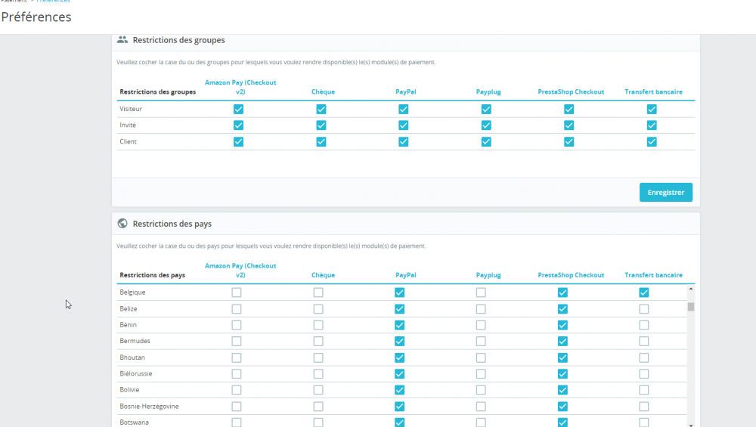Click the countries list scrollbar thumb

[x=691, y=307]
